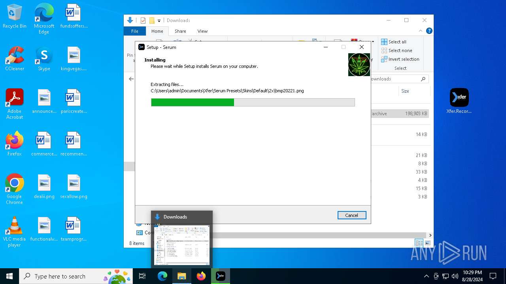Open the commerce Word document icon
506x284 pixels.
click(44, 144)
